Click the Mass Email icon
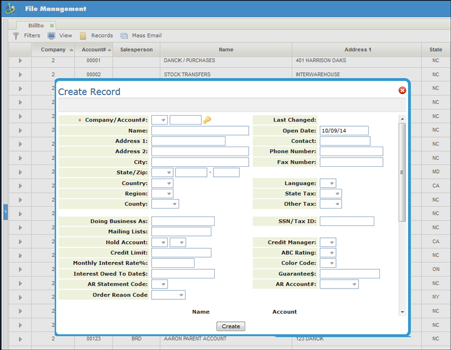This screenshot has width=451, height=350. click(124, 36)
